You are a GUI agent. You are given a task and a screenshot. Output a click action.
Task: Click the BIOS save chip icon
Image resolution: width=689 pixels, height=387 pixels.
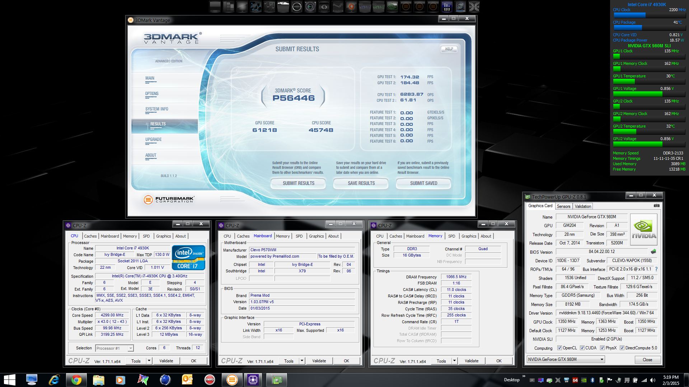pyautogui.click(x=653, y=252)
